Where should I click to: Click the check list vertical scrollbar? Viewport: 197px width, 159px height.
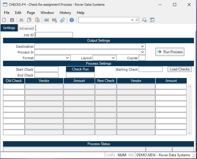pos(189,109)
